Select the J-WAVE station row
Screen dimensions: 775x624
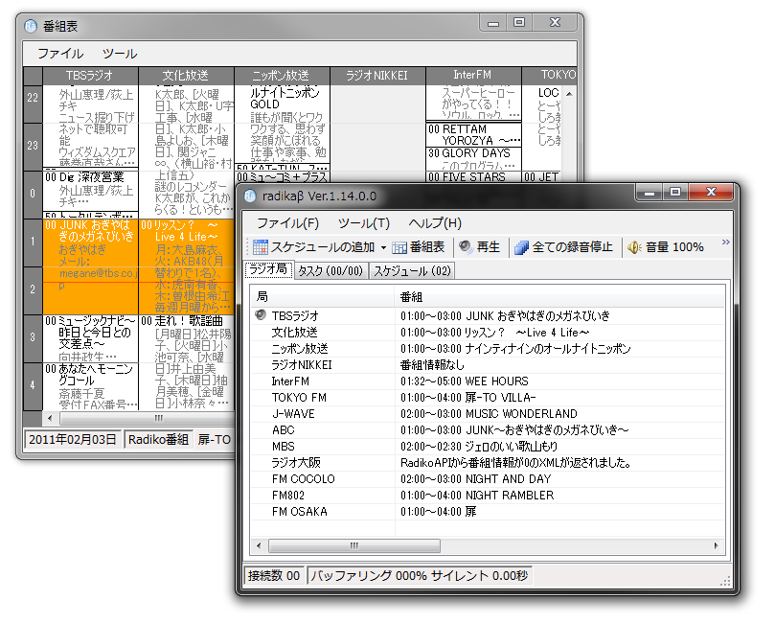(488, 414)
